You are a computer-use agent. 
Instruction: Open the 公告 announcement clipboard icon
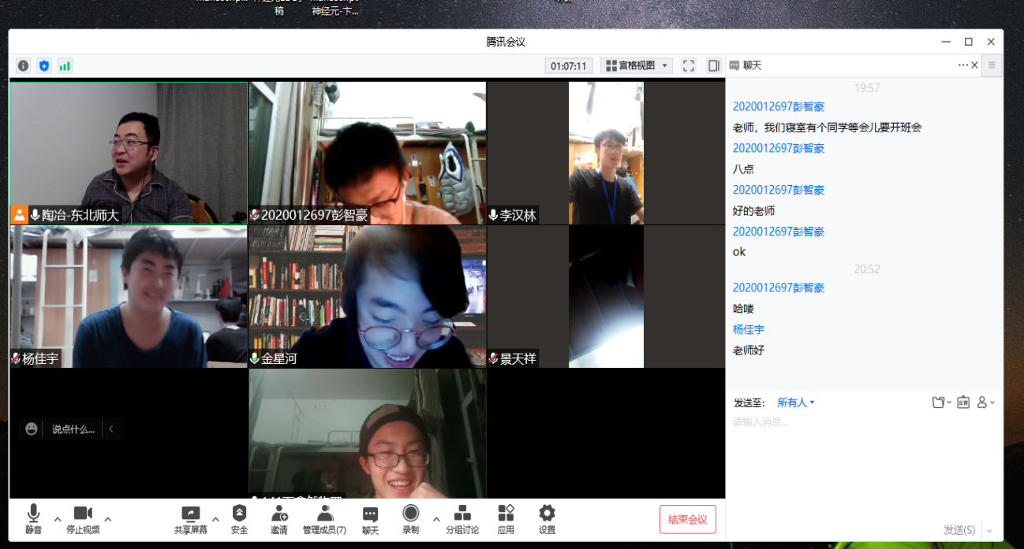click(963, 402)
